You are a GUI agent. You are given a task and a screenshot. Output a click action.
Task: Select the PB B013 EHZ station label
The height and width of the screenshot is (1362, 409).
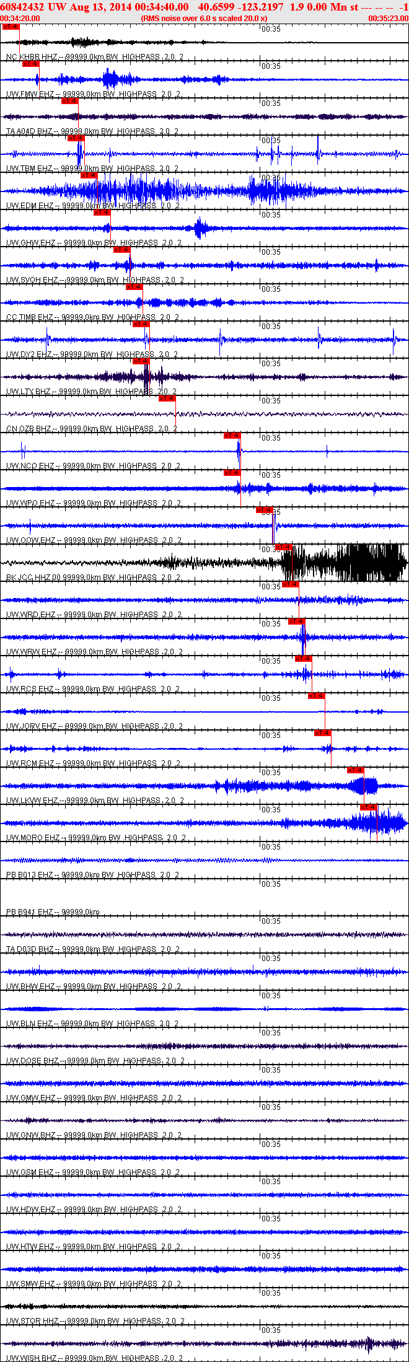coord(93,875)
